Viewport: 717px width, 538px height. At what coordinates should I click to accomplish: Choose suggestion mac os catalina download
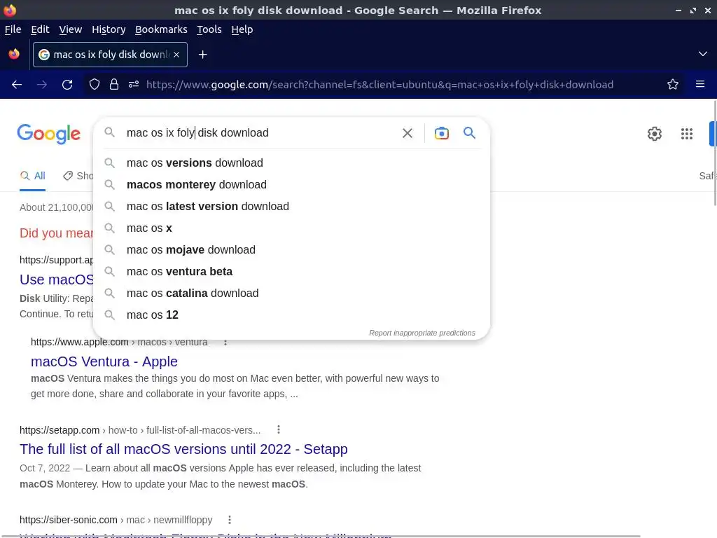click(292, 294)
